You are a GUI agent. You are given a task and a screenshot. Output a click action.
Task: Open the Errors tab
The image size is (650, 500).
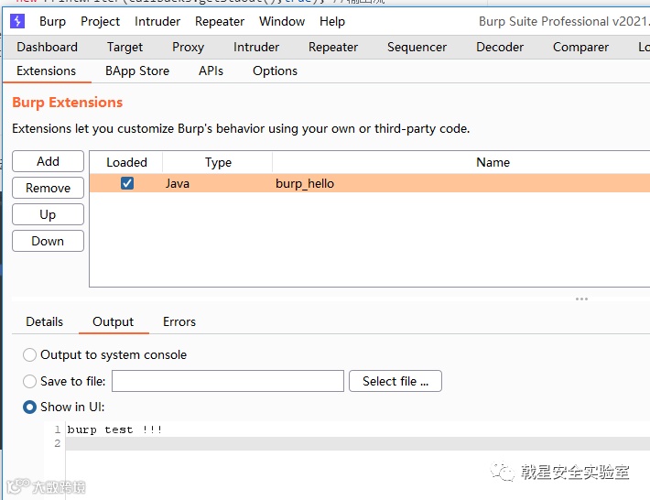[179, 321]
